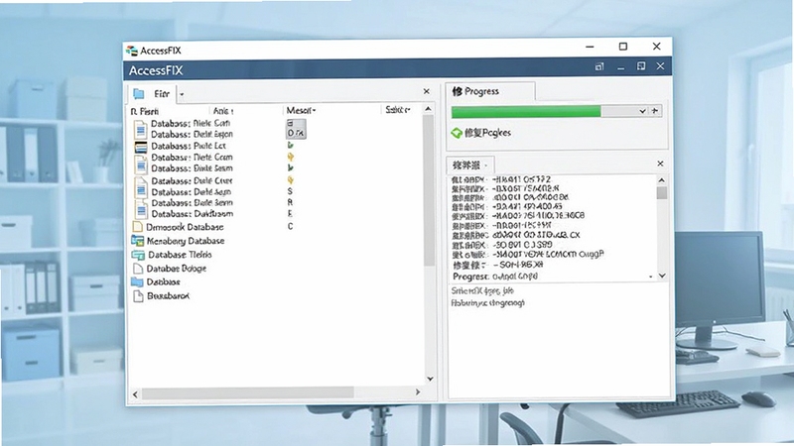Click the log panel scrollbar thumb

click(662, 193)
